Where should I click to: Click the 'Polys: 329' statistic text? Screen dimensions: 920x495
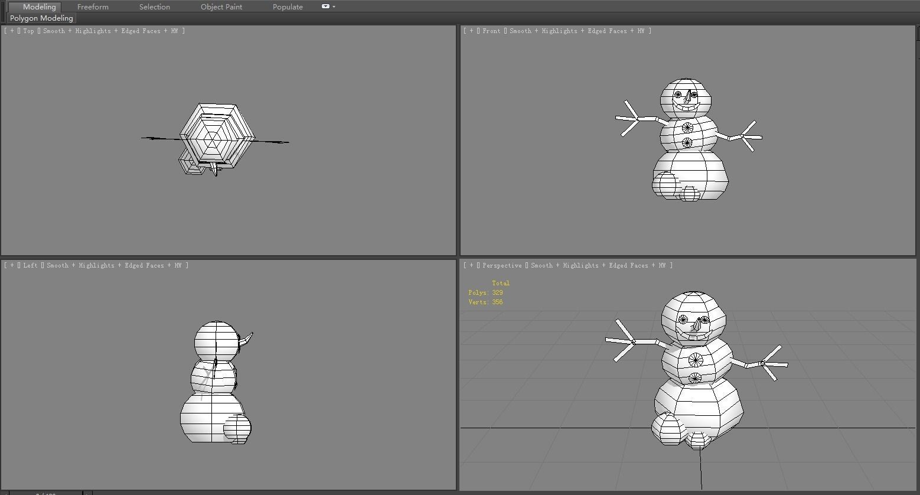pos(485,292)
